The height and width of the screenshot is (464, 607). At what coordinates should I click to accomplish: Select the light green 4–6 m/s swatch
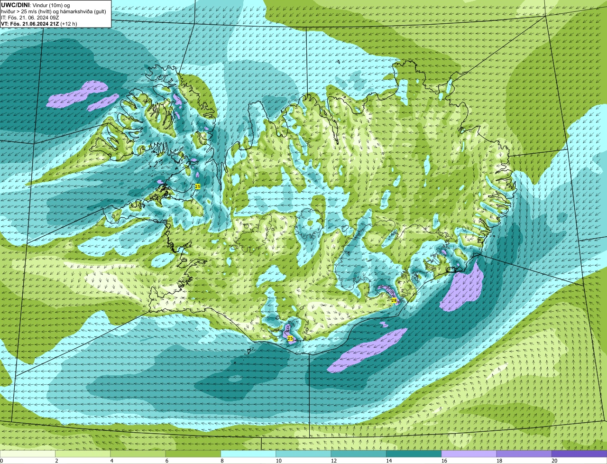[x=138, y=454]
